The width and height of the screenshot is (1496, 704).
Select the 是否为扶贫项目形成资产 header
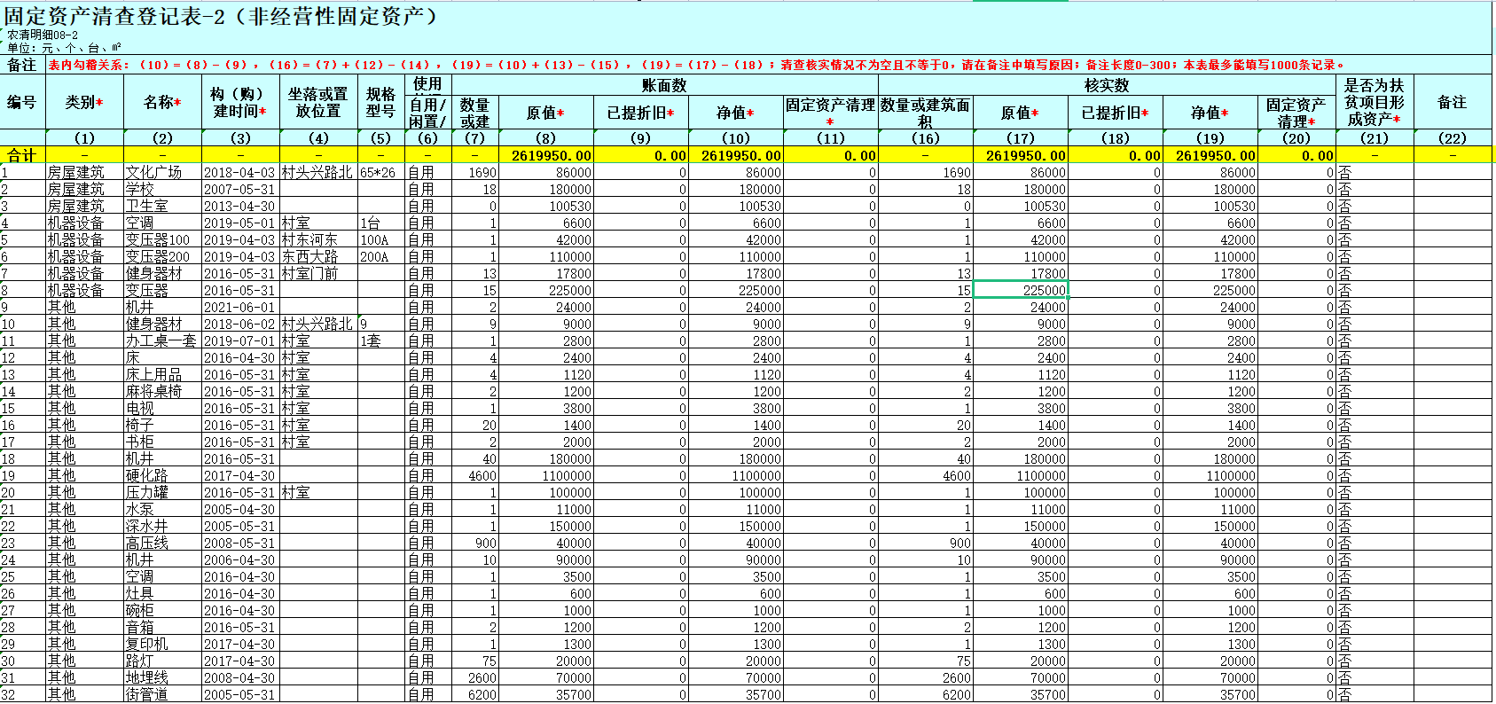(x=1375, y=102)
